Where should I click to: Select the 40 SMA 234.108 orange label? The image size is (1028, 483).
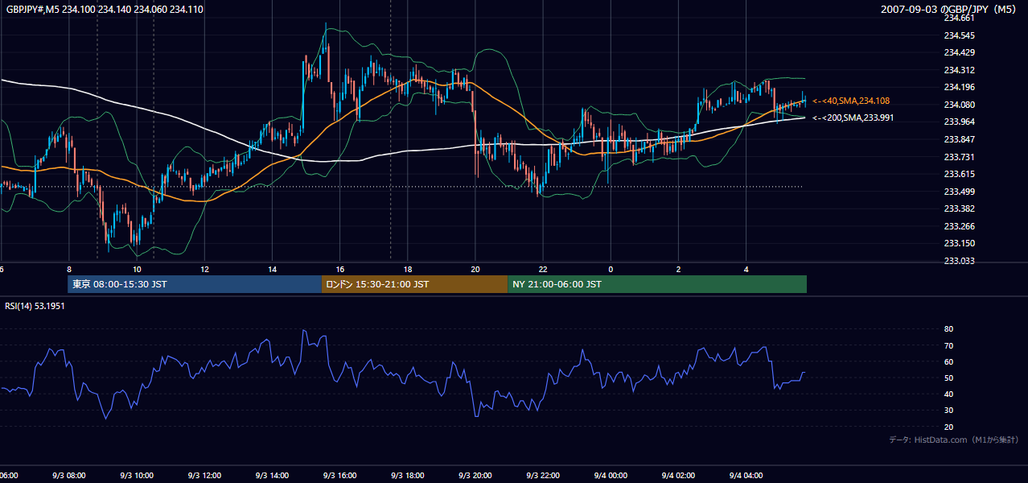[x=851, y=101]
